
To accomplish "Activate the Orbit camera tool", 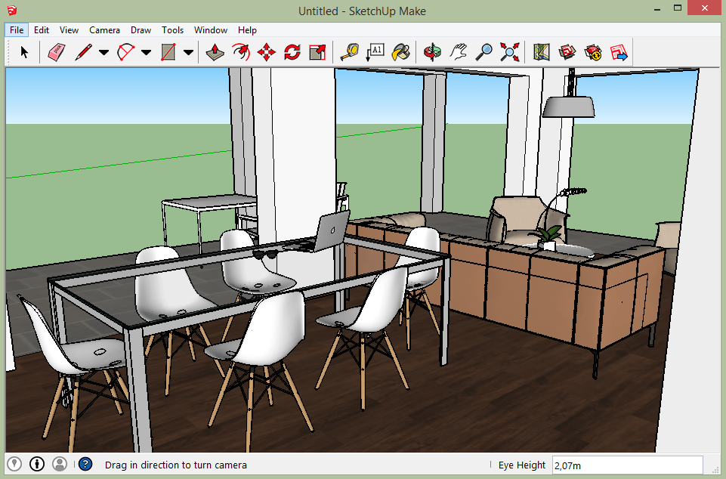I will click(x=432, y=52).
